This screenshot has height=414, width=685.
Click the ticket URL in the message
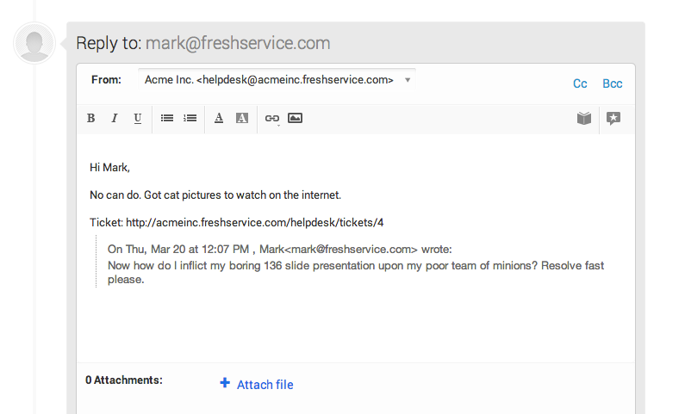click(254, 222)
